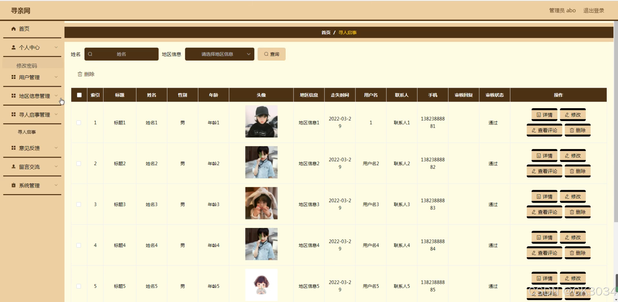Open the 请选择地区信息 dropdown
The image size is (618, 302).
(x=219, y=54)
